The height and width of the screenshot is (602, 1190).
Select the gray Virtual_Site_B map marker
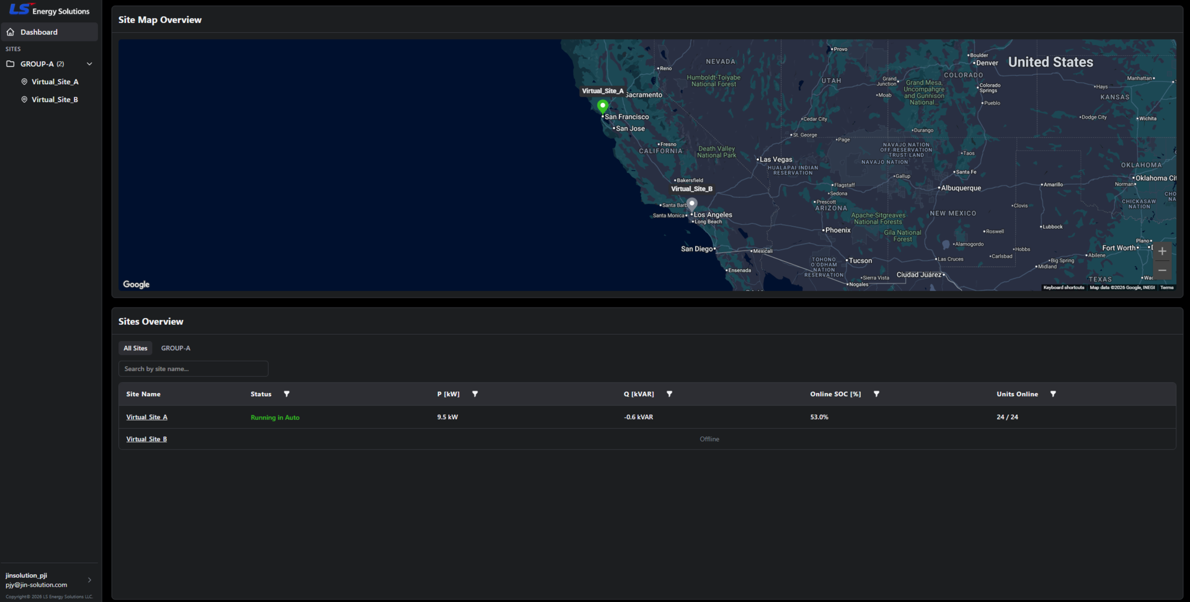[x=692, y=204]
